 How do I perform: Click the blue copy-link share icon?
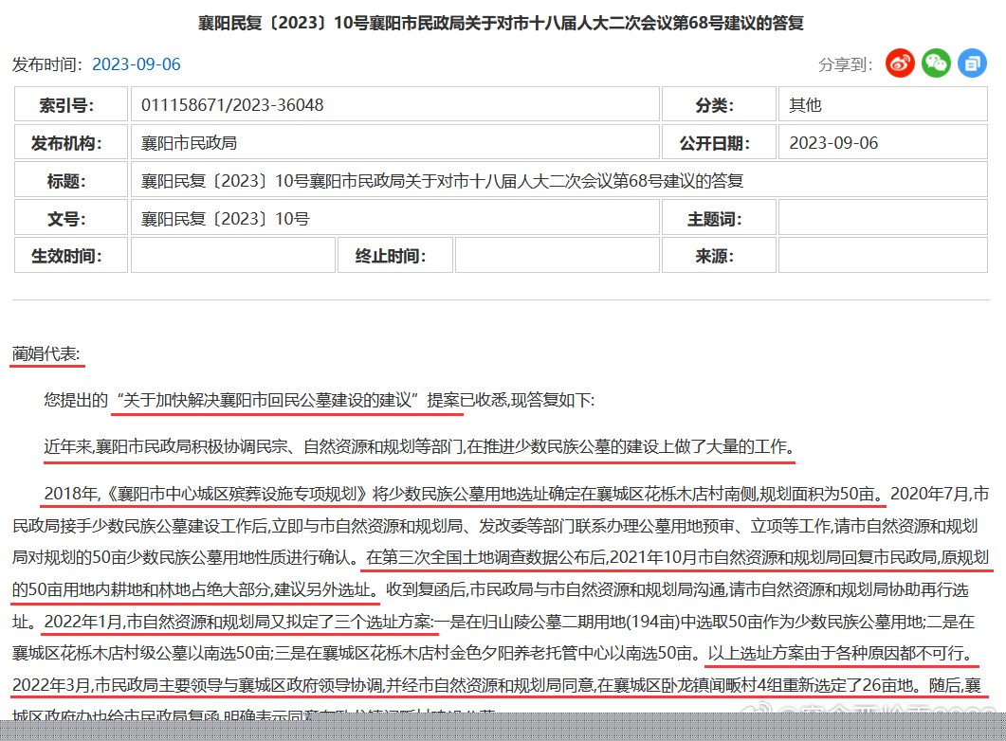[x=972, y=63]
